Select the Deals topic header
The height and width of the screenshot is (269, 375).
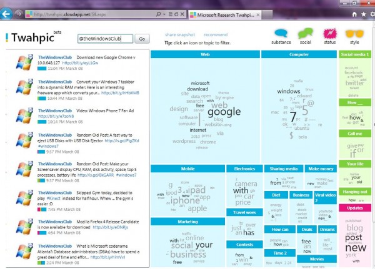307,229
